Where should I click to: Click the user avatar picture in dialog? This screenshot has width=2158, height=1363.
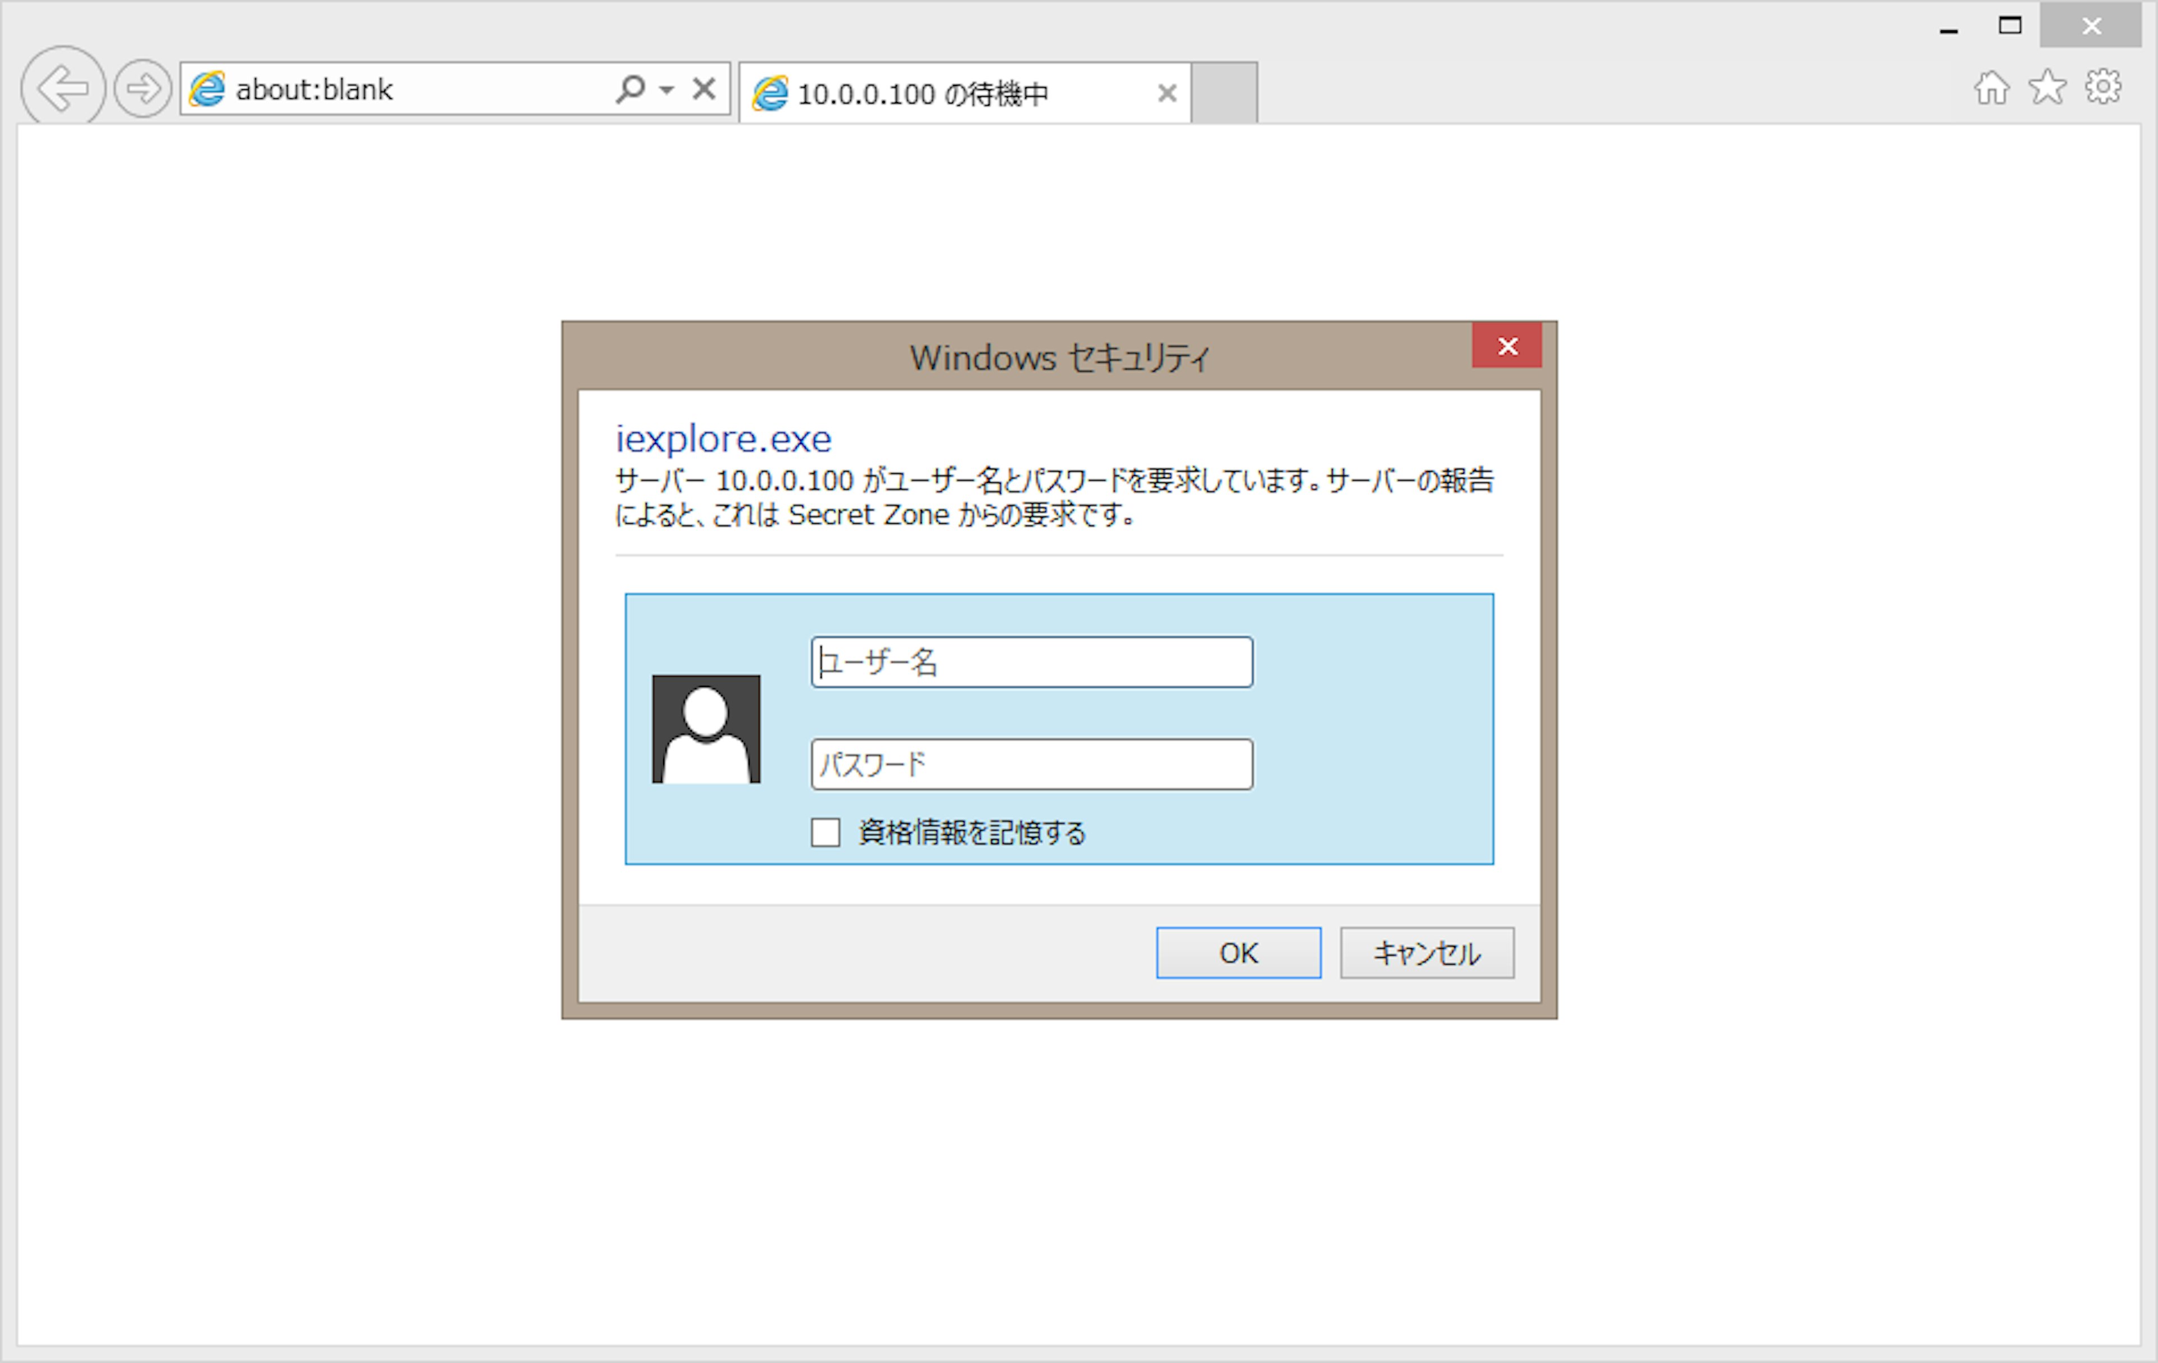(706, 728)
